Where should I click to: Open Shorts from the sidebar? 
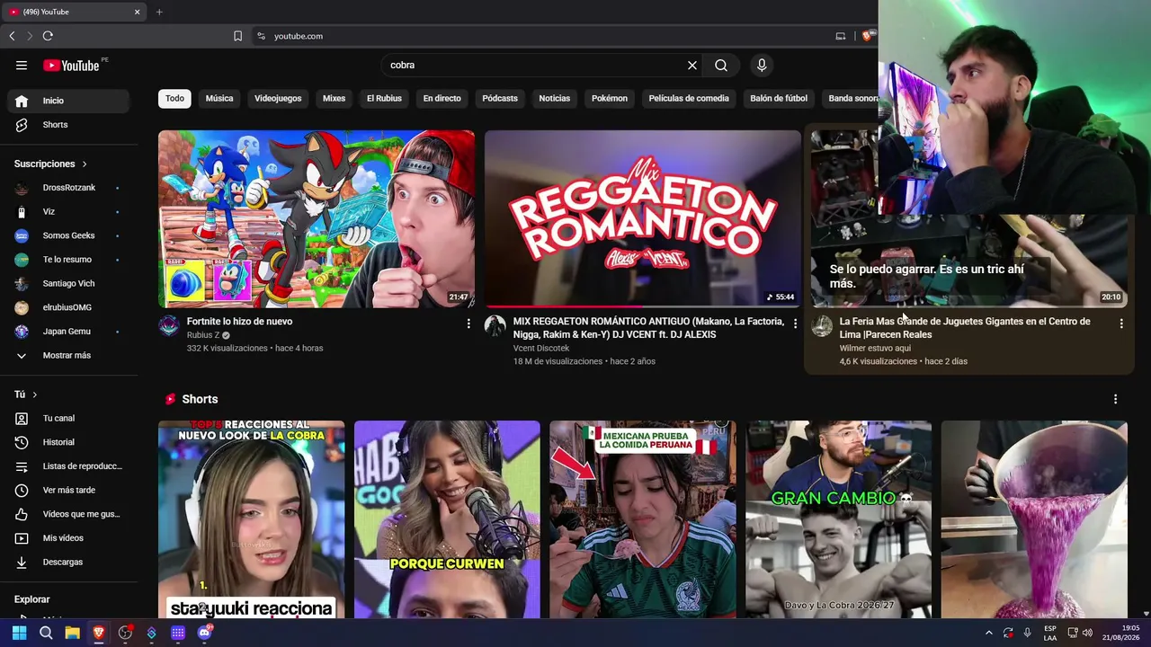click(68, 125)
